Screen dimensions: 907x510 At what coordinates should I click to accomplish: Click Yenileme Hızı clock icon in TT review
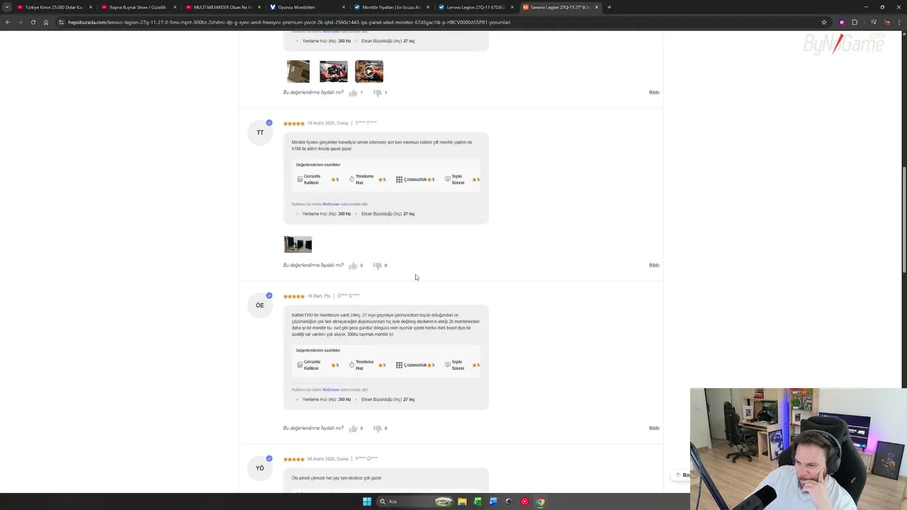[351, 180]
